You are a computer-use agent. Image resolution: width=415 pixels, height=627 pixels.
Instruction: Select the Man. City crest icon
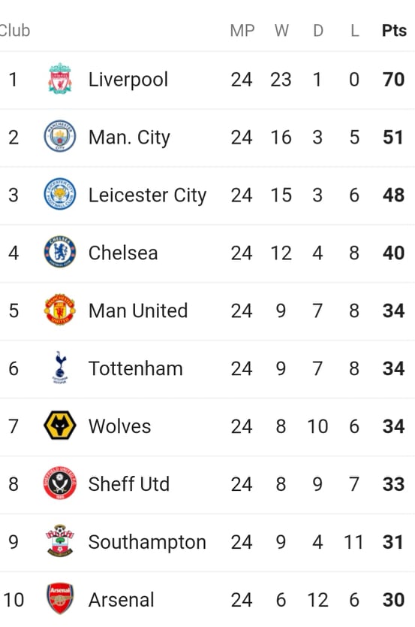pyautogui.click(x=60, y=136)
